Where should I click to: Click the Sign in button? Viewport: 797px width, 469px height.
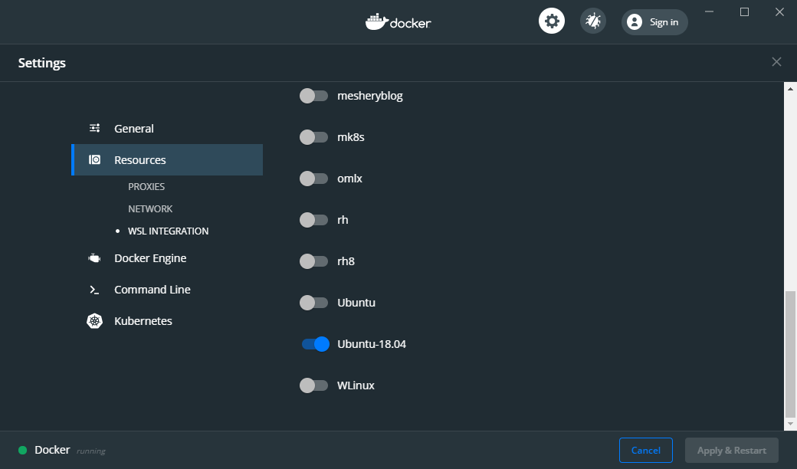coord(654,21)
